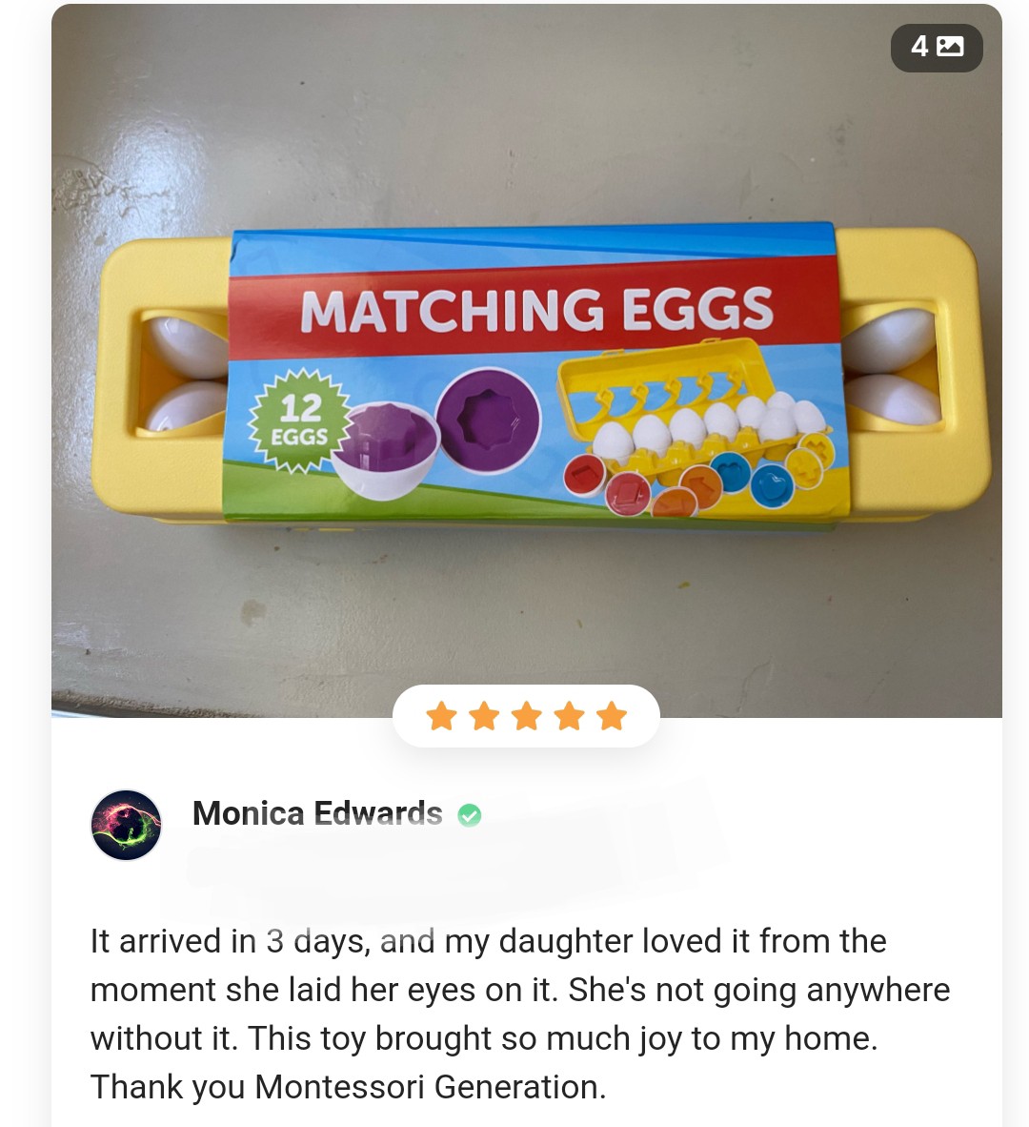Select the third orange rating star
The width and height of the screenshot is (1029, 1127).
[x=526, y=716]
